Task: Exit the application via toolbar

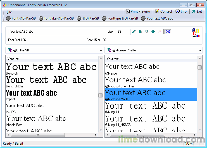Action: (197, 11)
